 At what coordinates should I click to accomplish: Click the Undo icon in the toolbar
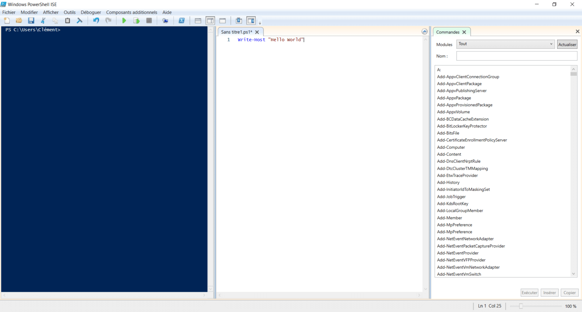coord(95,20)
